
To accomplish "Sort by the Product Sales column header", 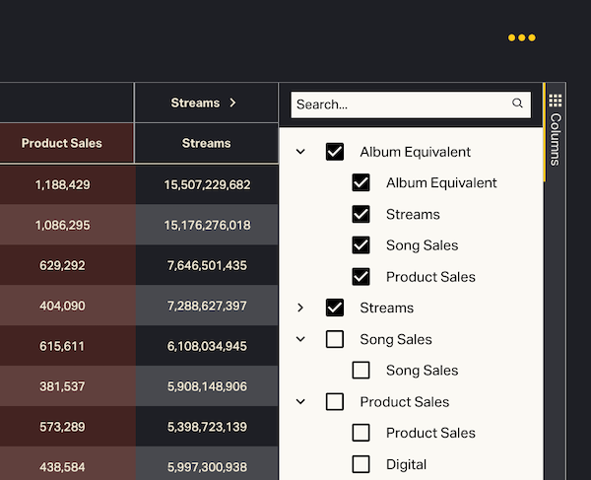I will (62, 143).
